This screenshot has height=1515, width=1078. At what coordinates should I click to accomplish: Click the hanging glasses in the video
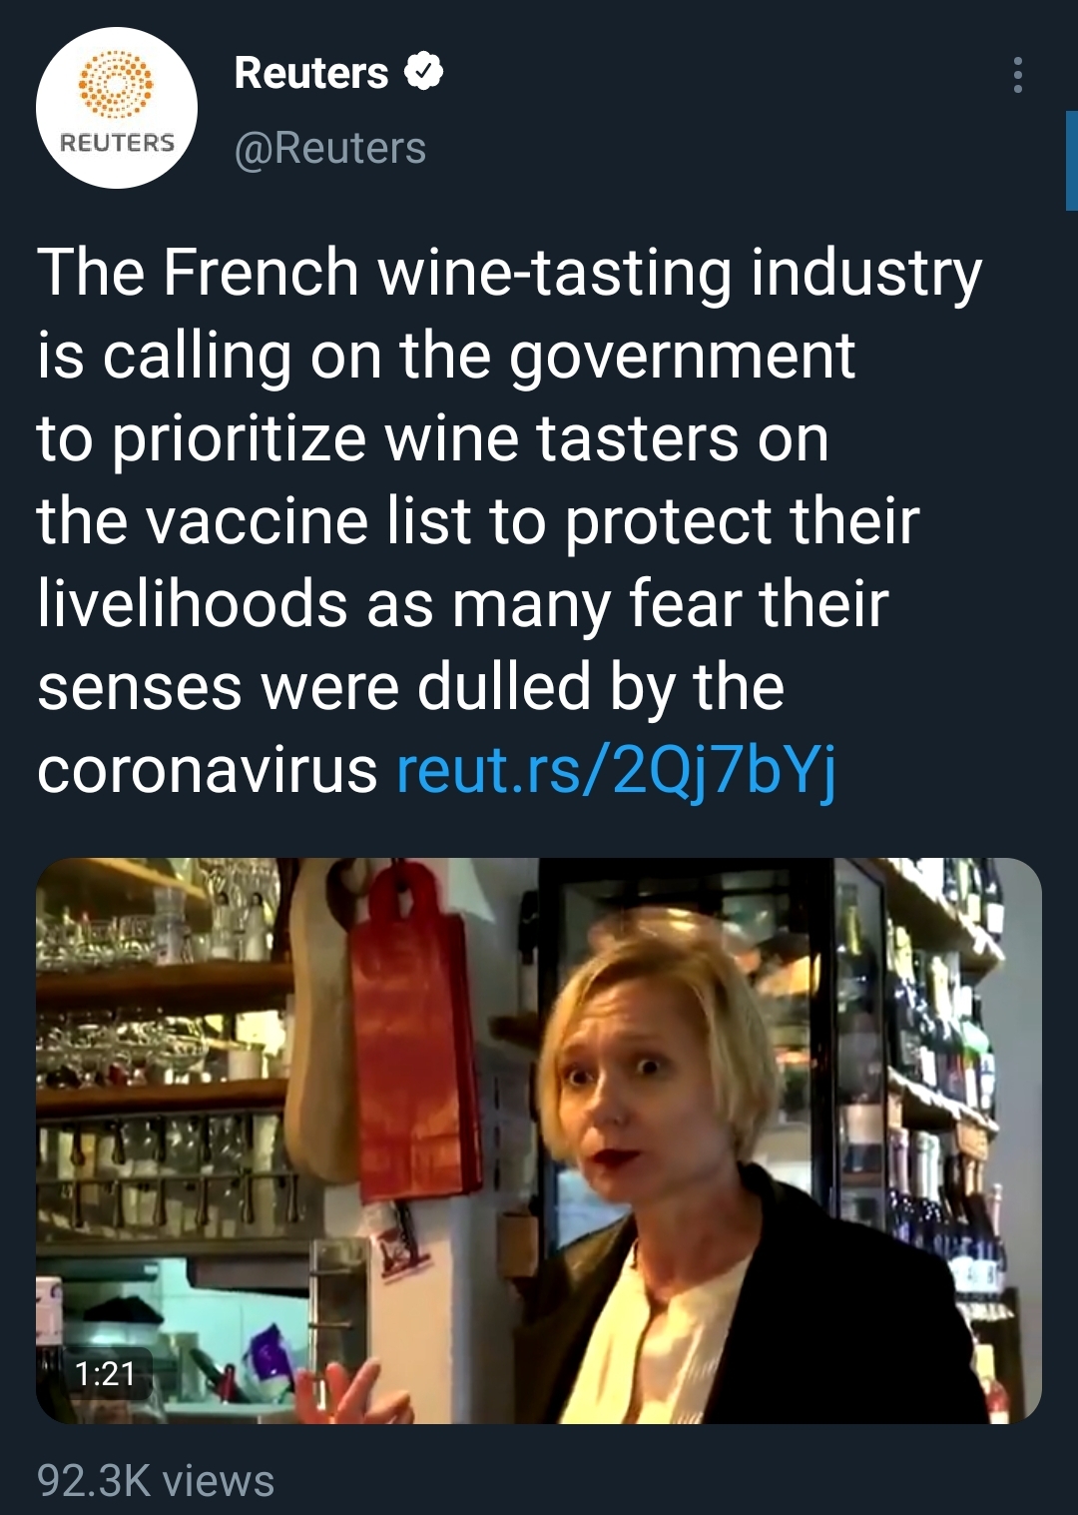pyautogui.click(x=160, y=1158)
